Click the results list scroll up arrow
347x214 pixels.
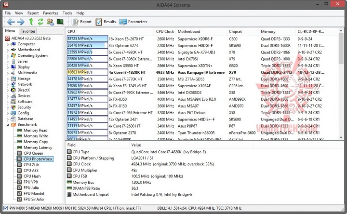pyautogui.click(x=341, y=31)
